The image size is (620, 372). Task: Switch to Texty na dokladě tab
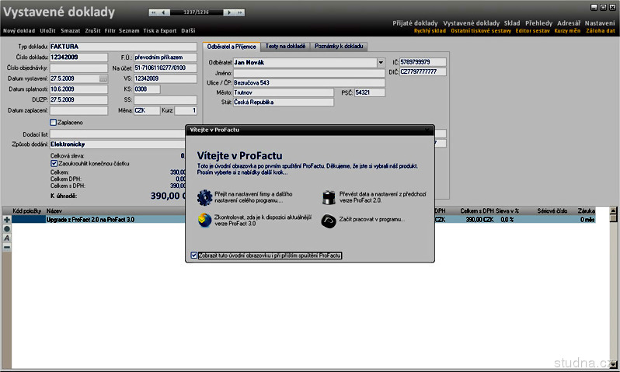tap(285, 47)
